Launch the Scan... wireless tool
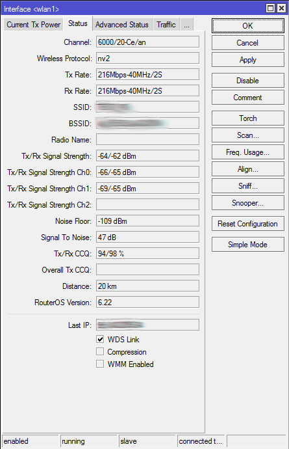Viewport: 289px width, 449px height. pyautogui.click(x=248, y=135)
